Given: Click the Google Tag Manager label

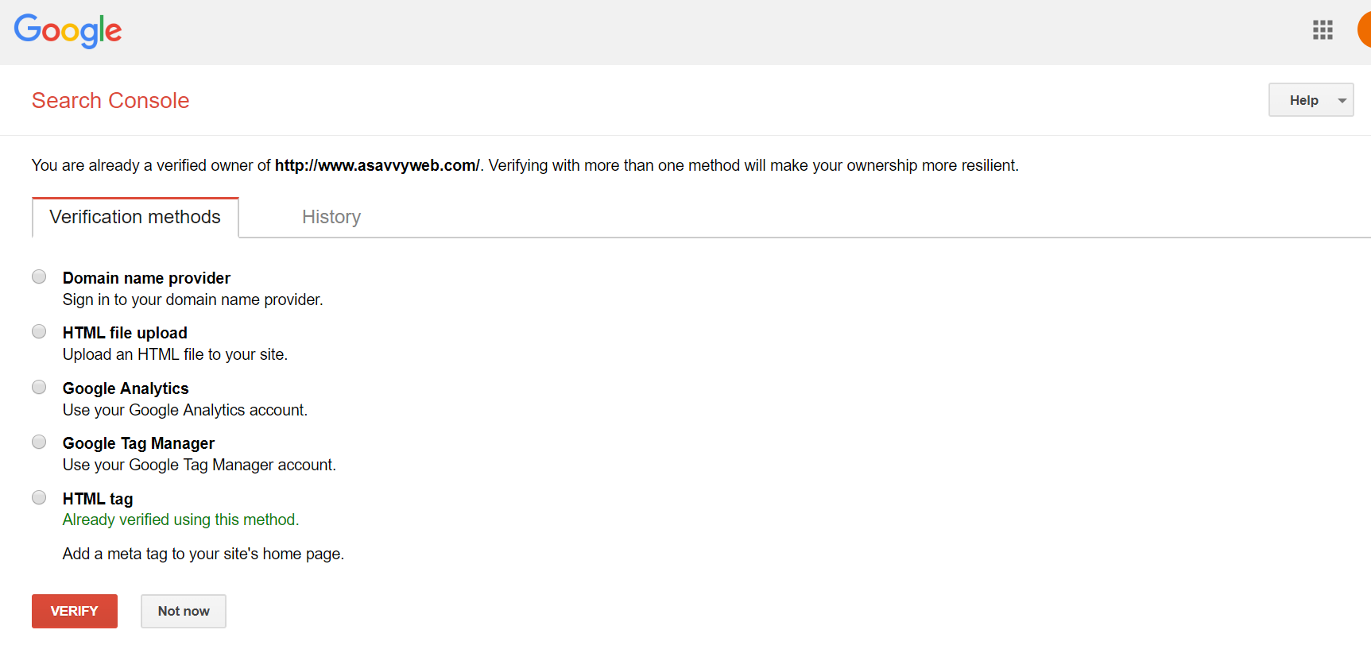Looking at the screenshot, I should (x=138, y=443).
